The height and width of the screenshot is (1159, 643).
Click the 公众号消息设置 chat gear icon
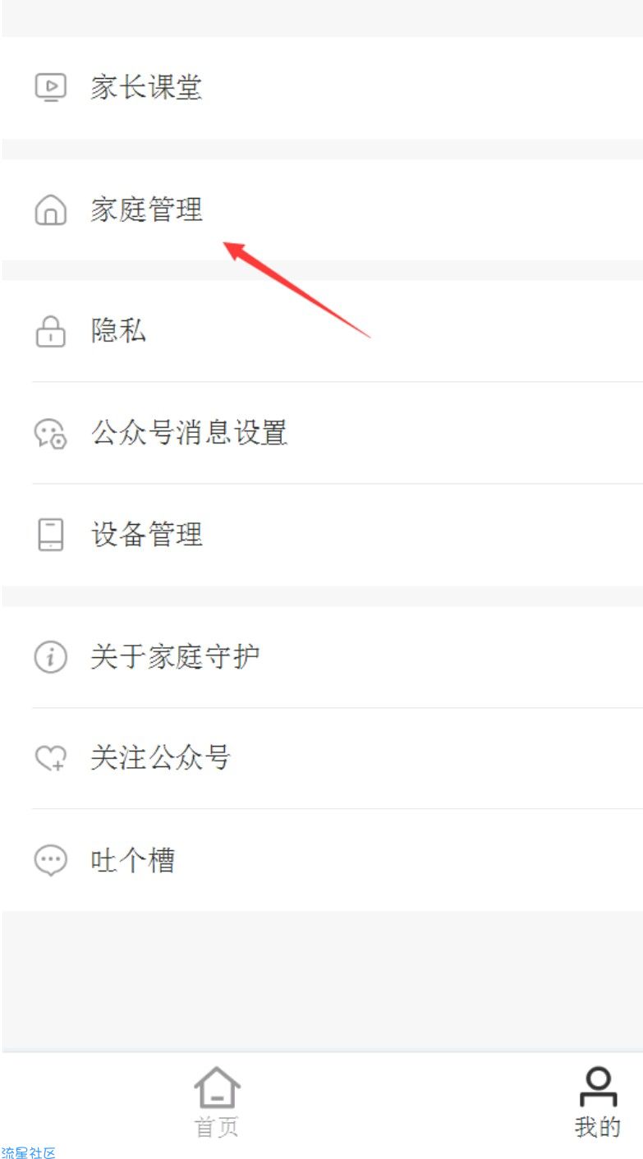(x=50, y=433)
